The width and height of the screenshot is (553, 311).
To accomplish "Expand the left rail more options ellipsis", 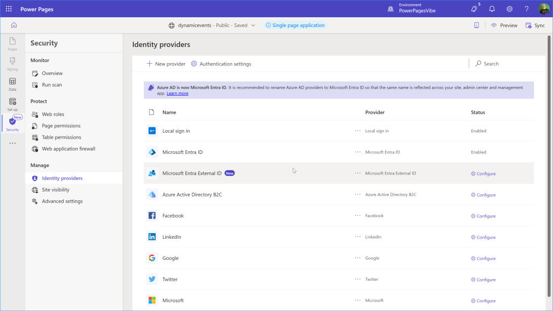I will click(12, 144).
